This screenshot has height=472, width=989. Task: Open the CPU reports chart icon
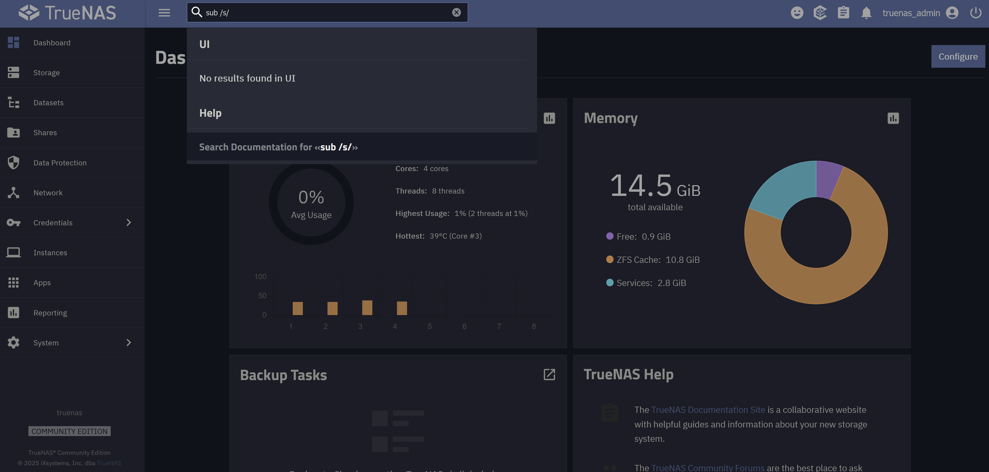tap(549, 118)
